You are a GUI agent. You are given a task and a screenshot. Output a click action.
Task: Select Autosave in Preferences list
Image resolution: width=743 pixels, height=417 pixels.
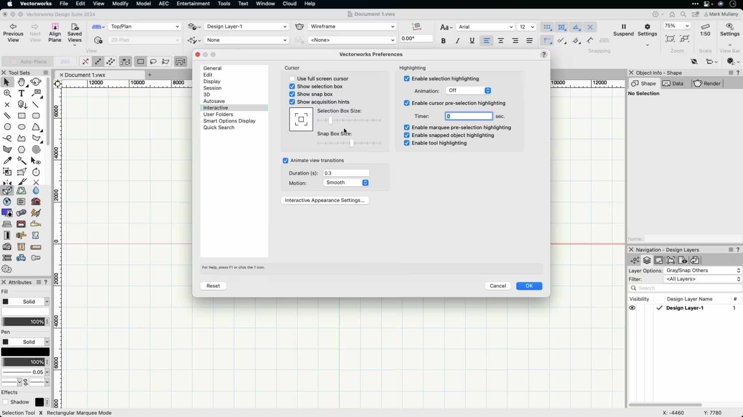click(214, 101)
